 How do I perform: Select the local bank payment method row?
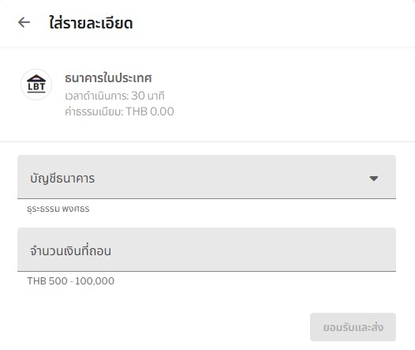click(207, 94)
